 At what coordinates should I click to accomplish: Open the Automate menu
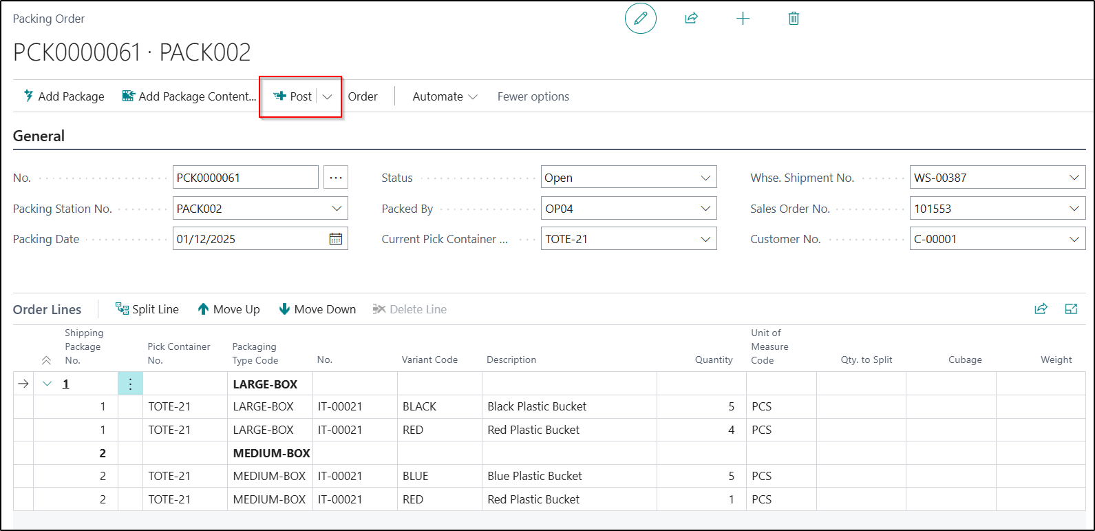click(445, 96)
